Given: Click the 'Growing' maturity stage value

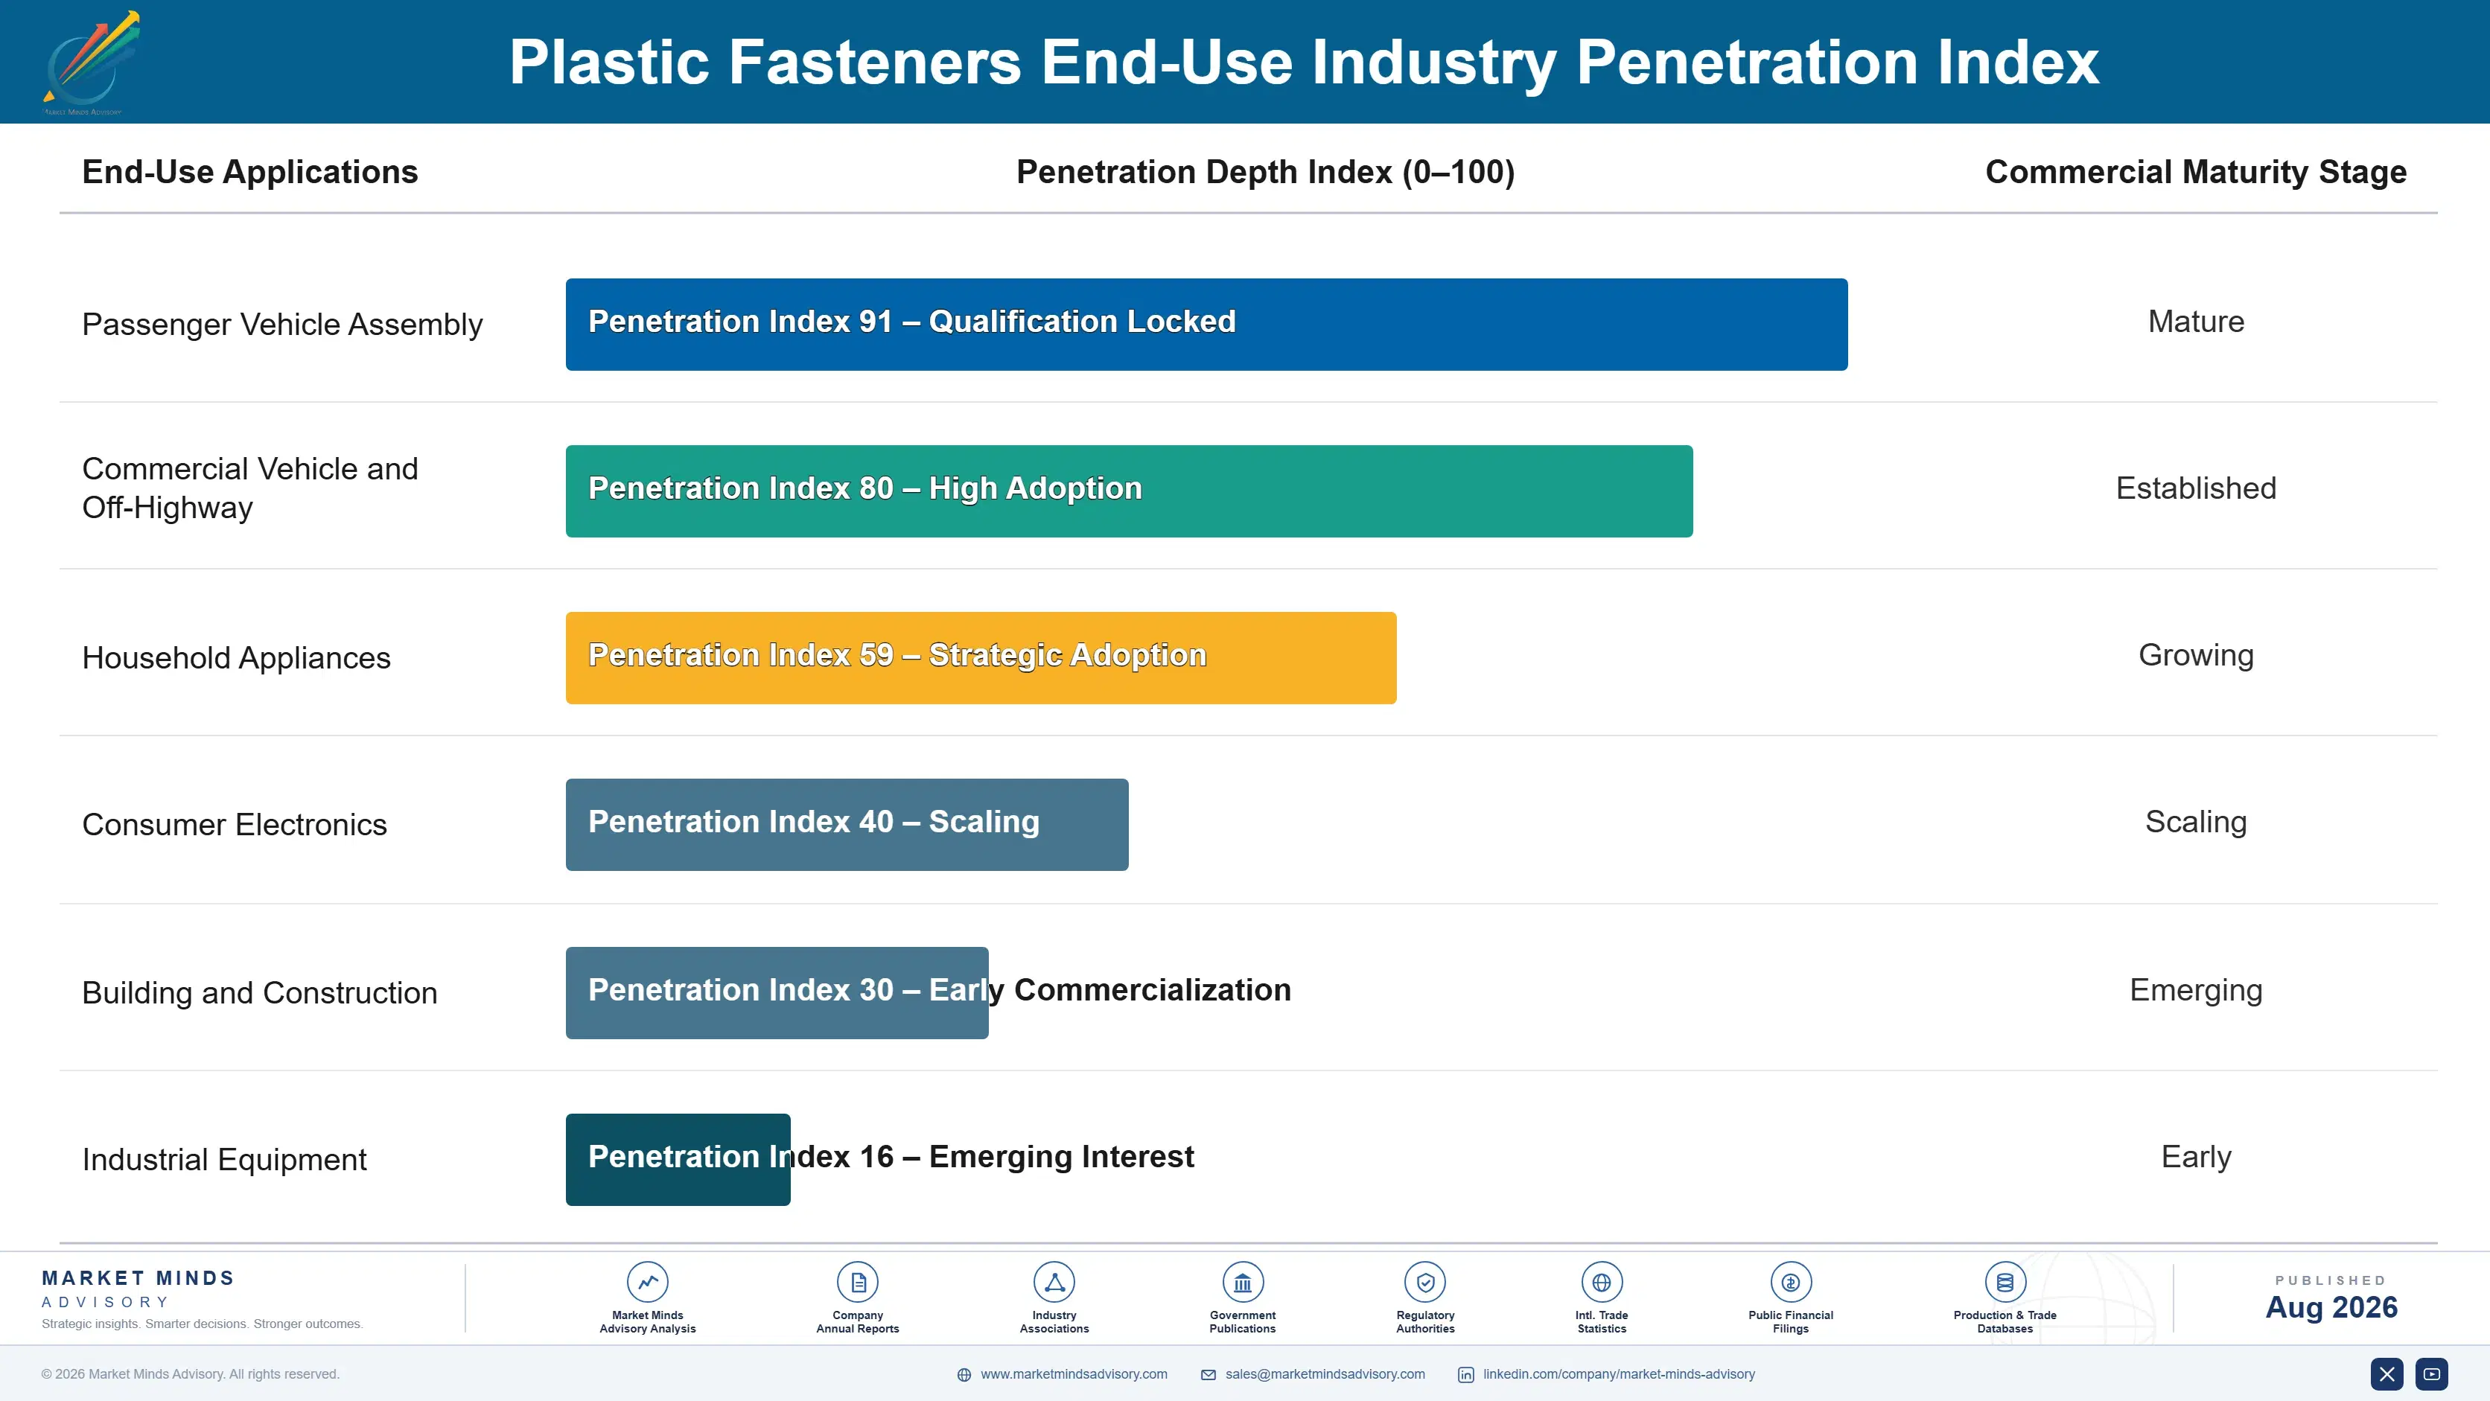Looking at the screenshot, I should coord(2196,656).
